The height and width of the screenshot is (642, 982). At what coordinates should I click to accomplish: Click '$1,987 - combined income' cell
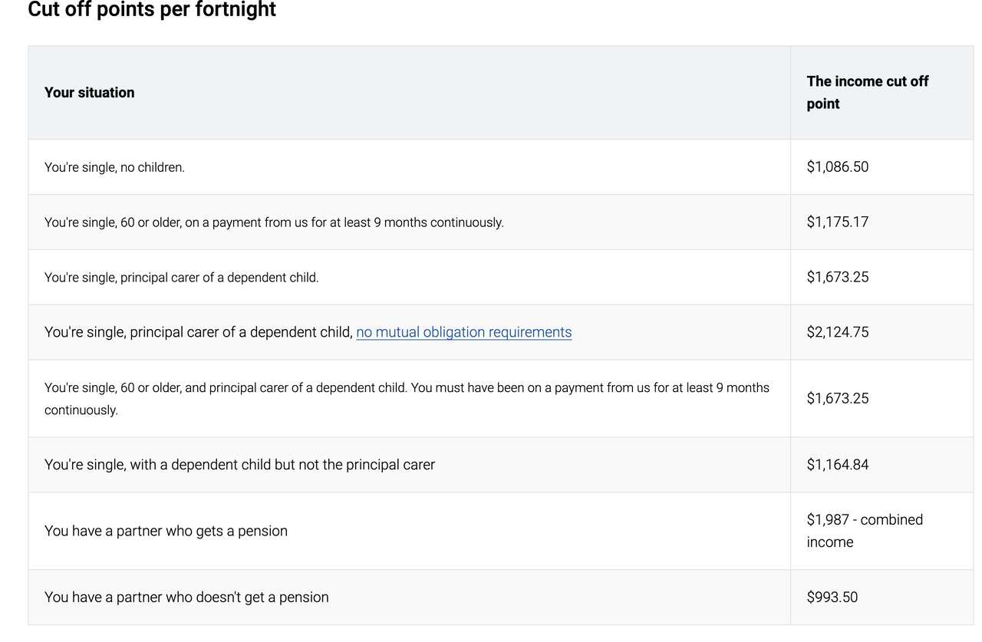coord(864,530)
